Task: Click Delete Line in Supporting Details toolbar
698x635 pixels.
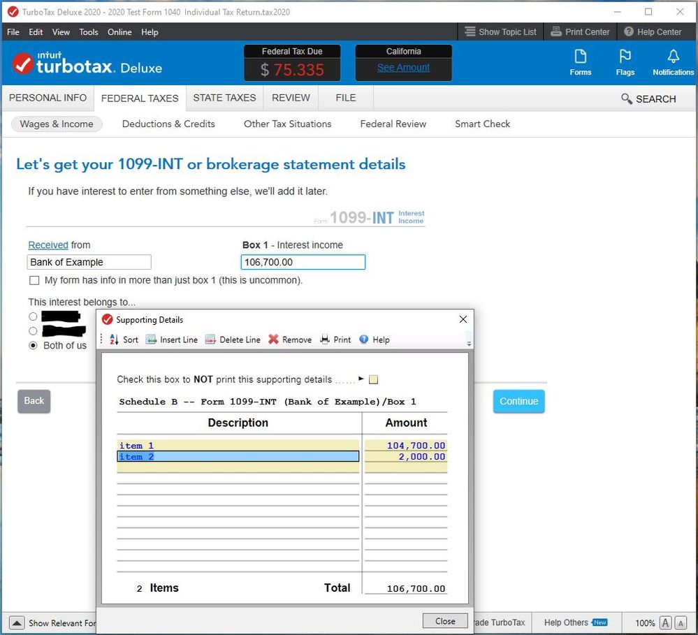Action: point(233,340)
